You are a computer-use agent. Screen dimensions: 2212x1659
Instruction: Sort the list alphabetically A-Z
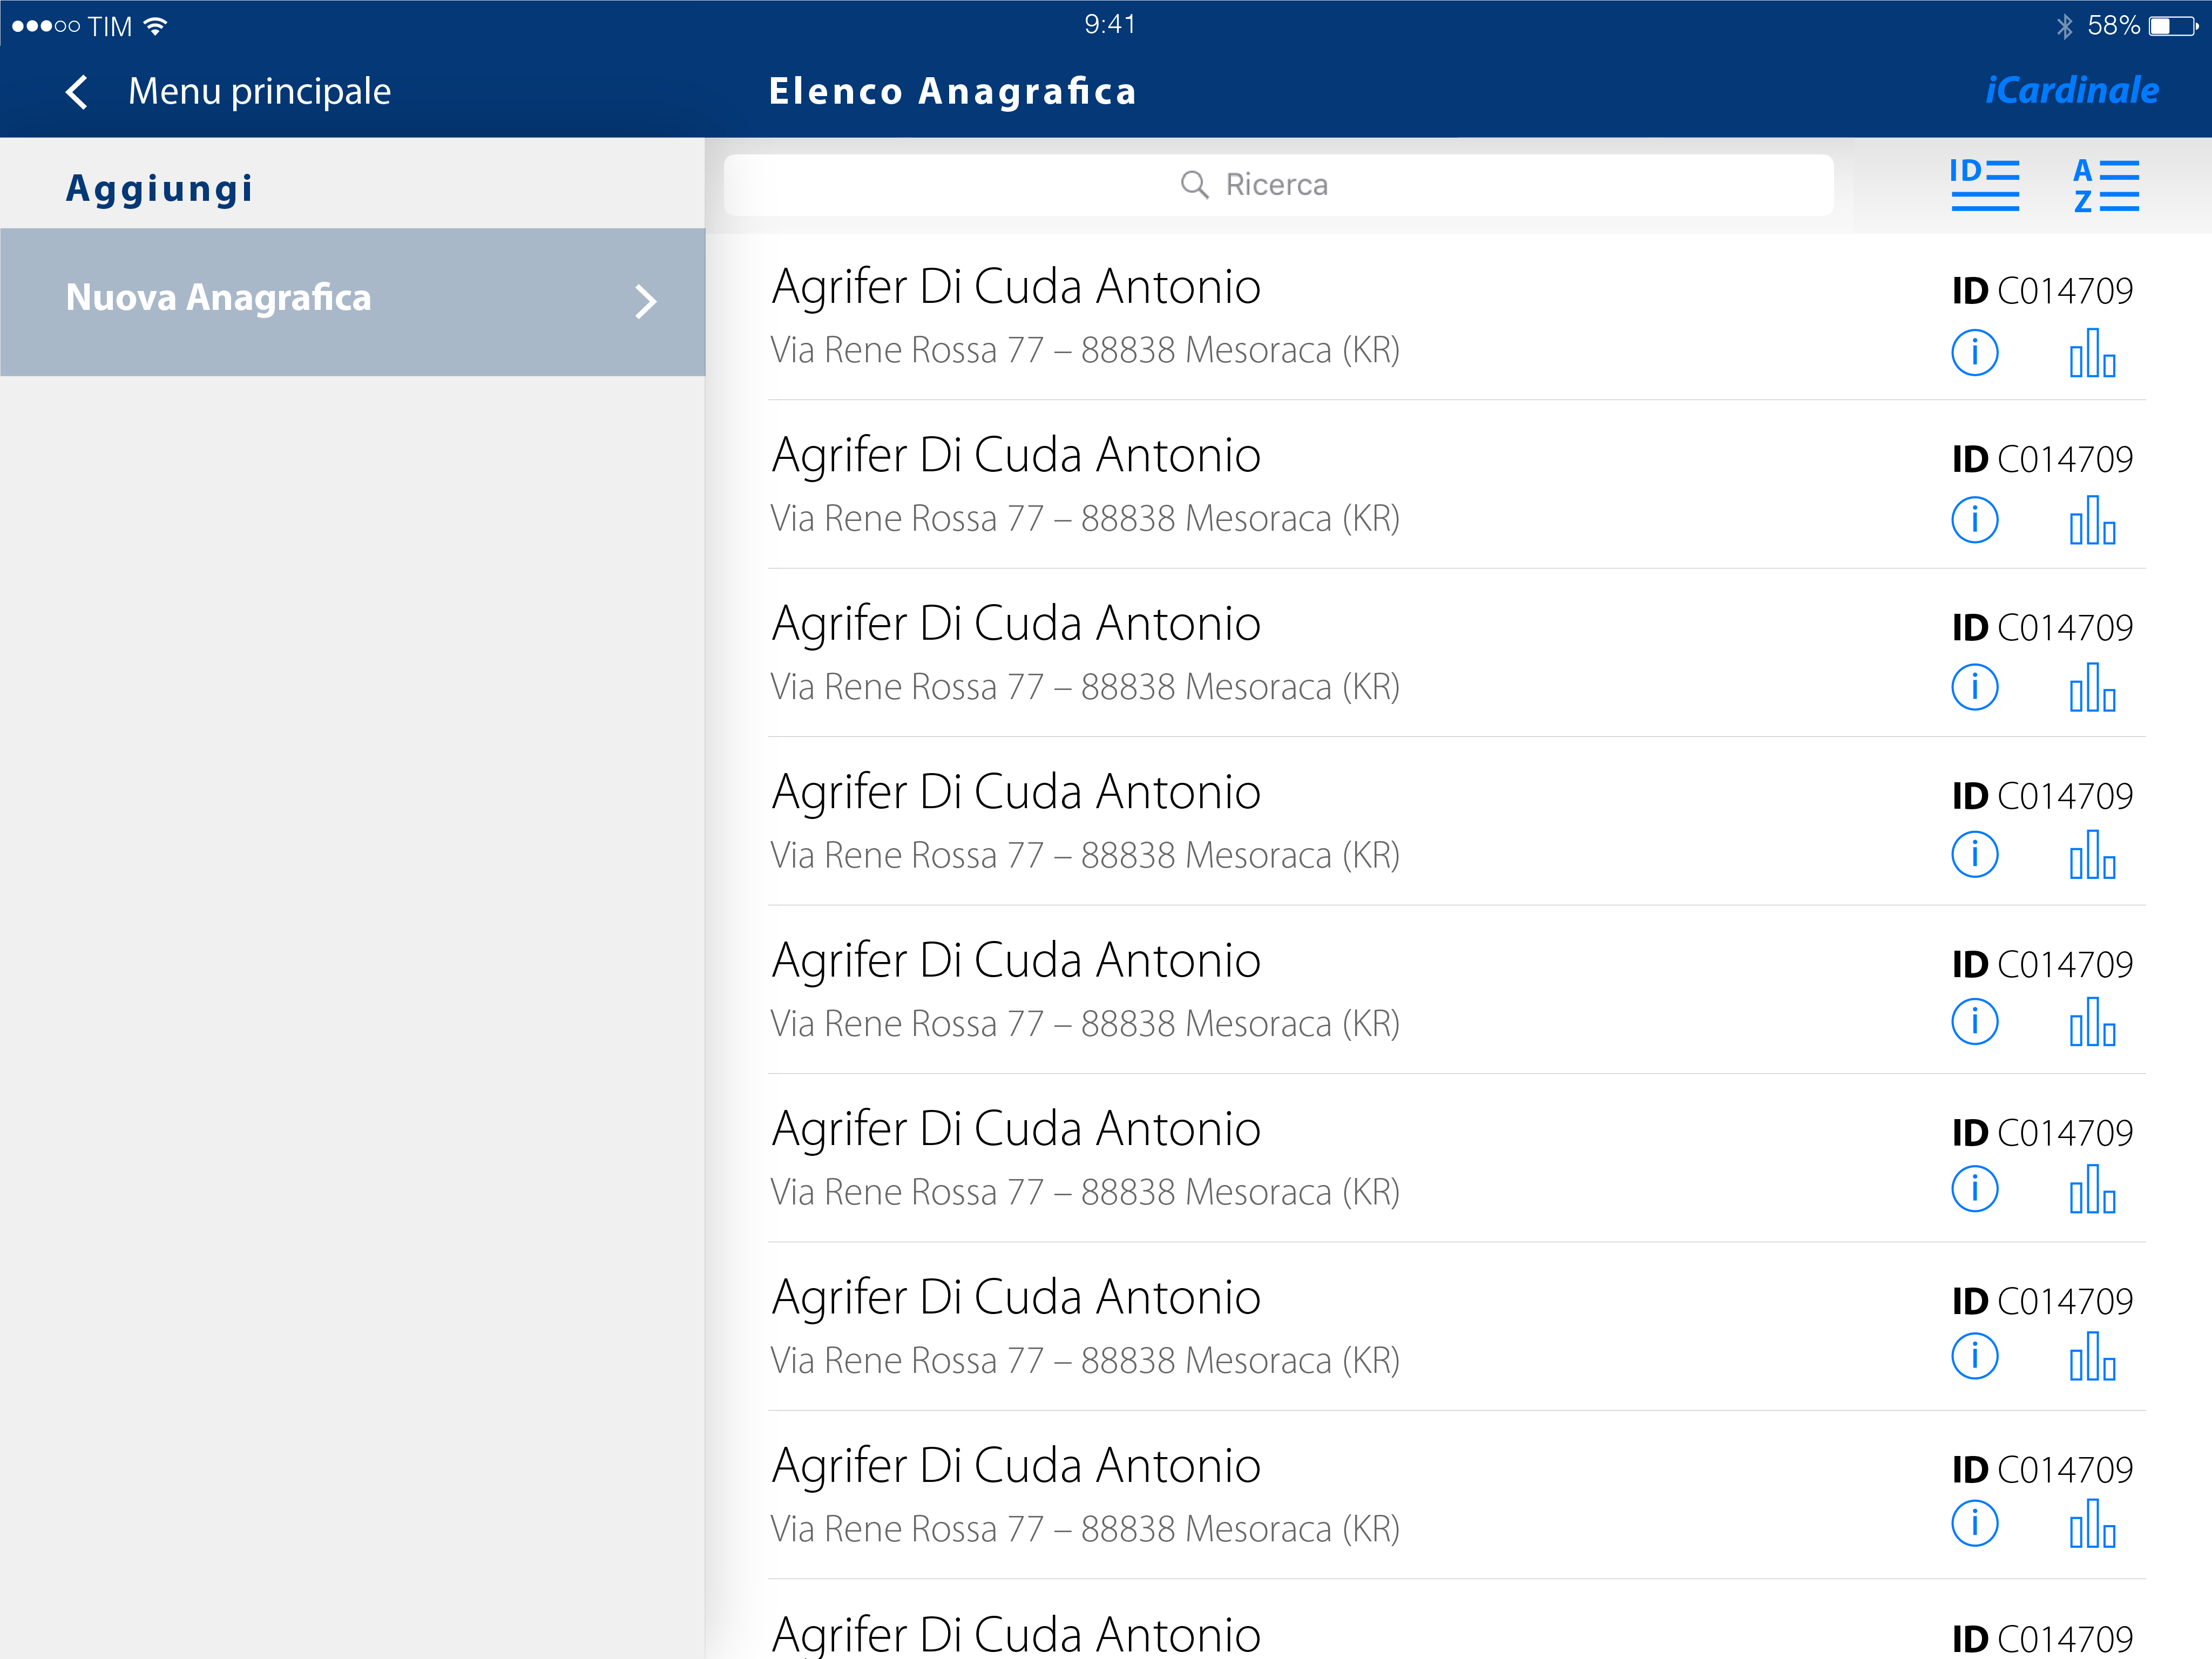(x=2106, y=185)
